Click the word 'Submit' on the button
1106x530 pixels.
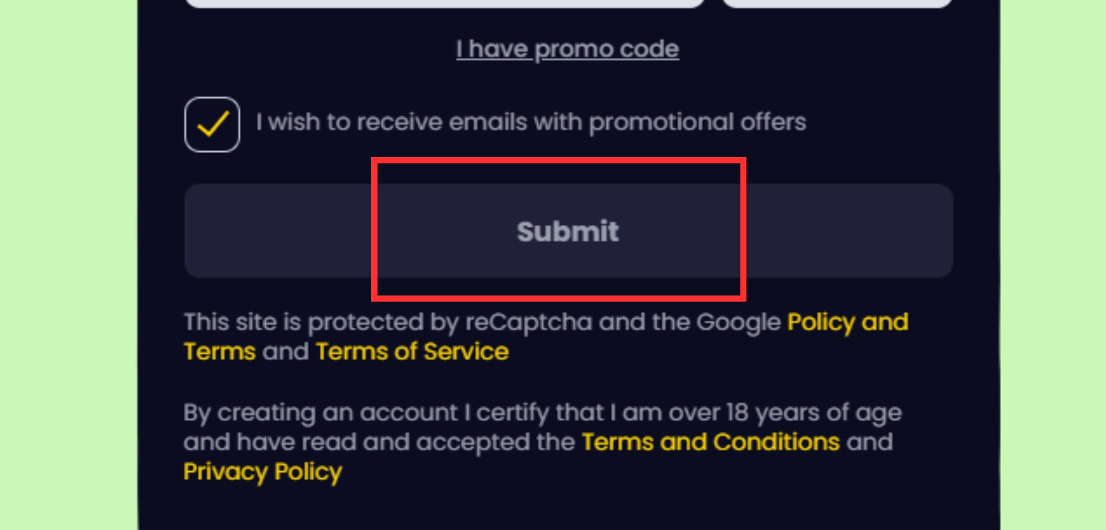[x=567, y=231]
